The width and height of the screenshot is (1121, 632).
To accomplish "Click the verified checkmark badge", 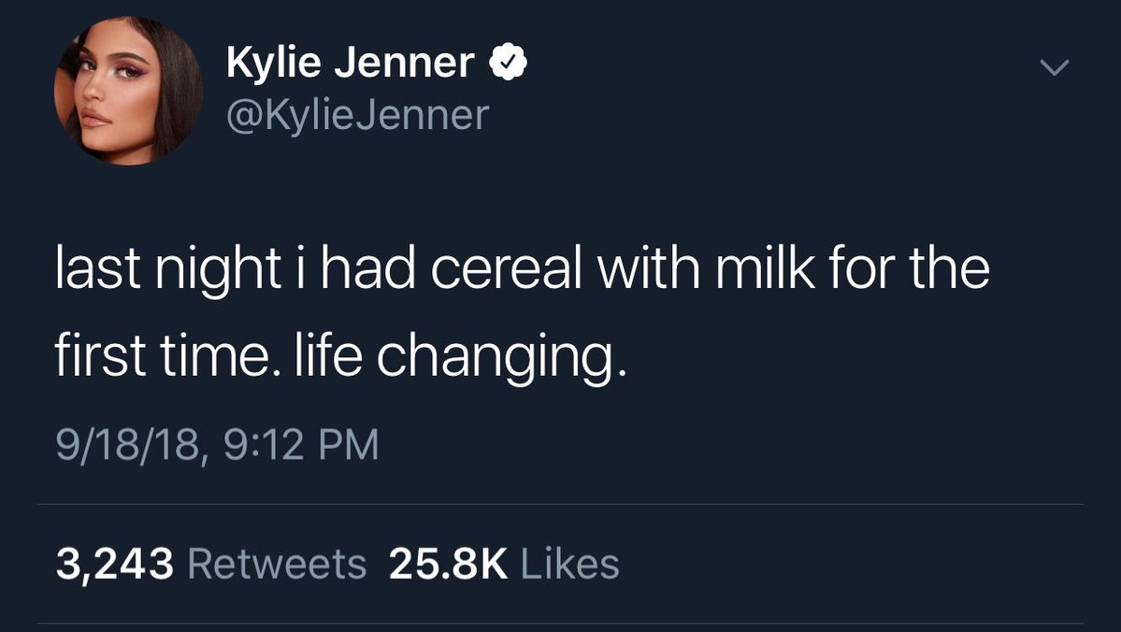I will pyautogui.click(x=508, y=63).
